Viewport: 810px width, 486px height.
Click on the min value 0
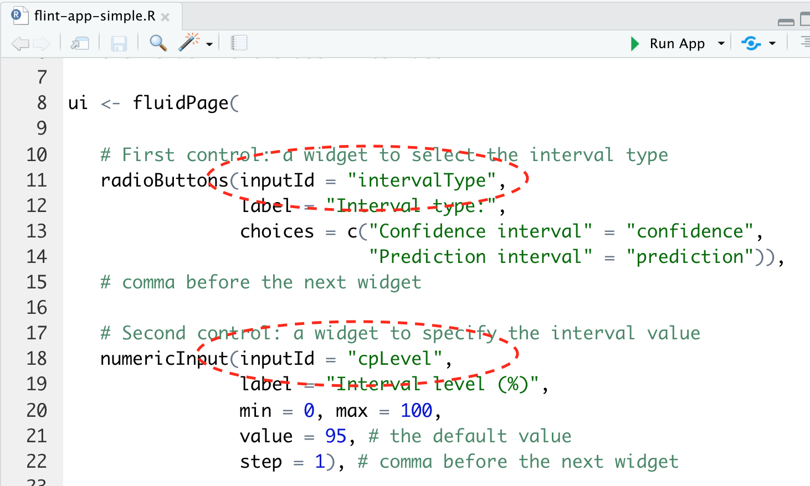click(x=309, y=411)
